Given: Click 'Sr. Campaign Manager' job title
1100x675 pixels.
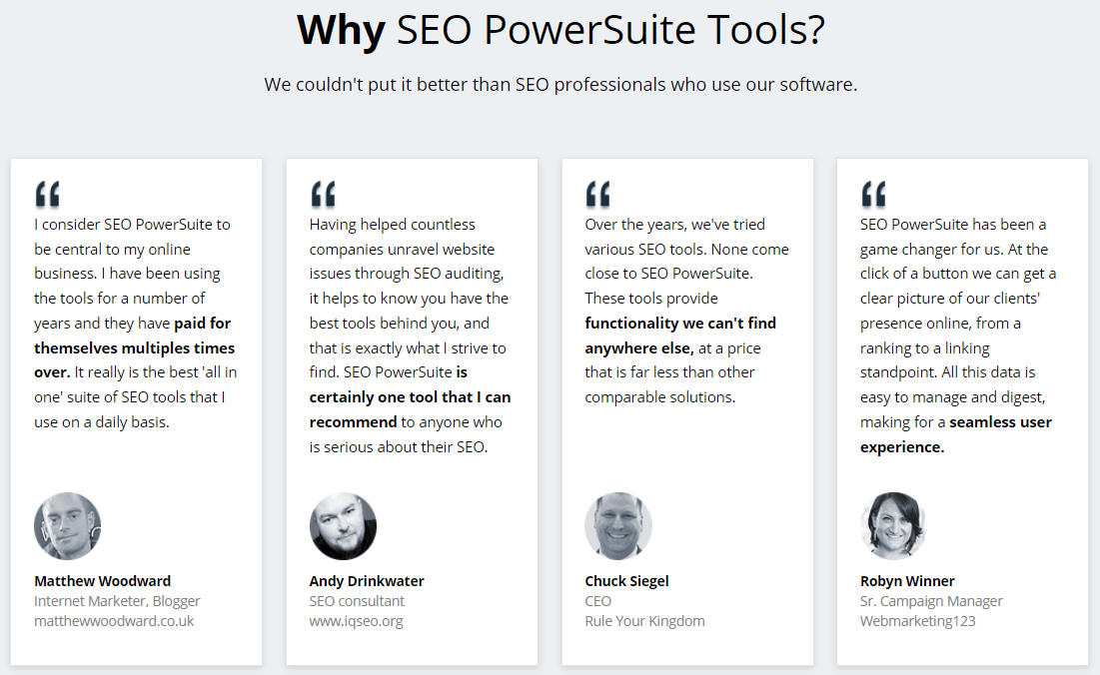Looking at the screenshot, I should tap(931, 601).
